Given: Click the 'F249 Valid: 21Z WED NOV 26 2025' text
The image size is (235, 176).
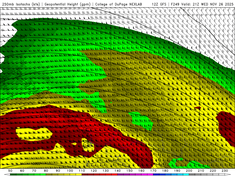Looking at the screenshot, I should tap(202, 4).
